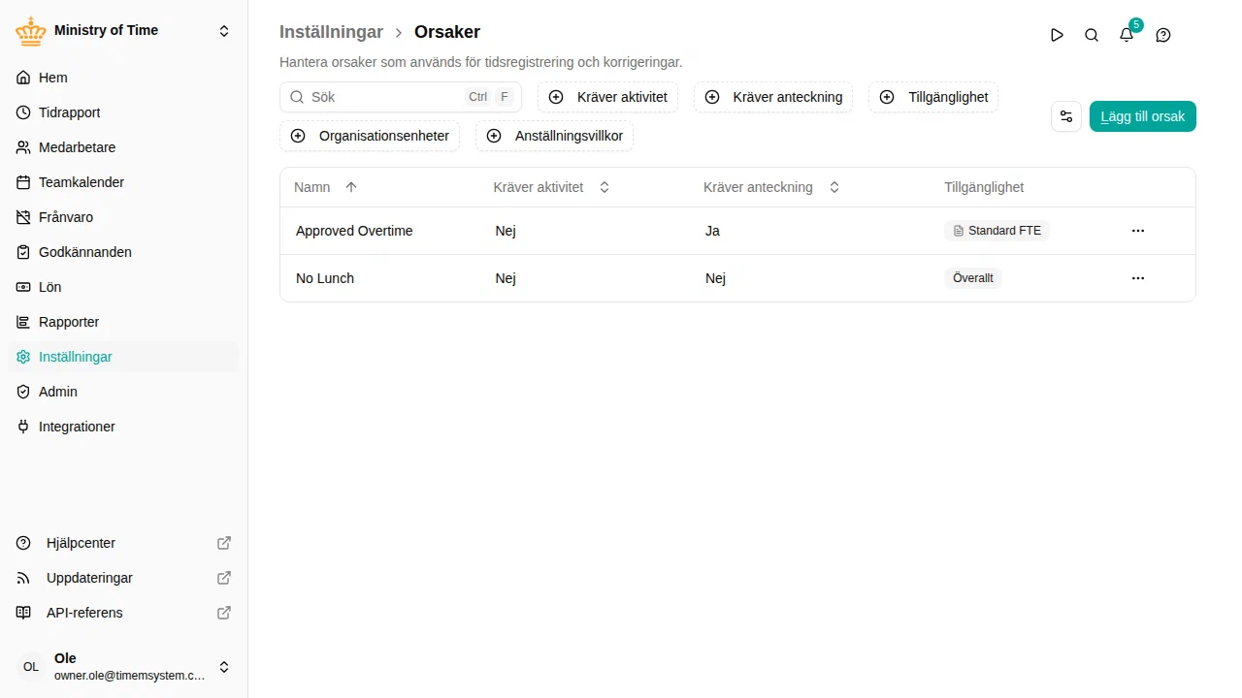
Task: Click the Standard FTE availability tag
Action: pos(997,231)
